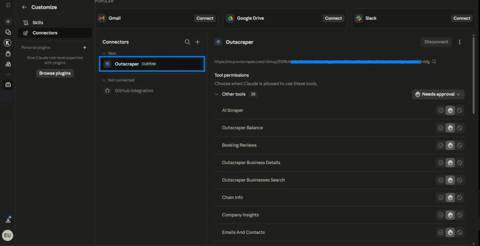The height and width of the screenshot is (246, 480).
Task: Select the Outscraper custom connector
Action: (x=152, y=64)
